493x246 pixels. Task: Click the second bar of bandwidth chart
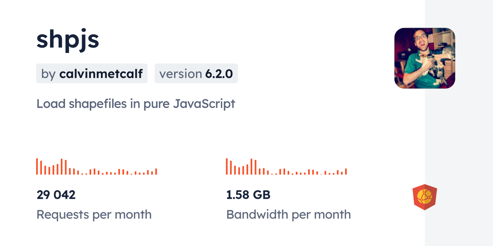point(231,168)
